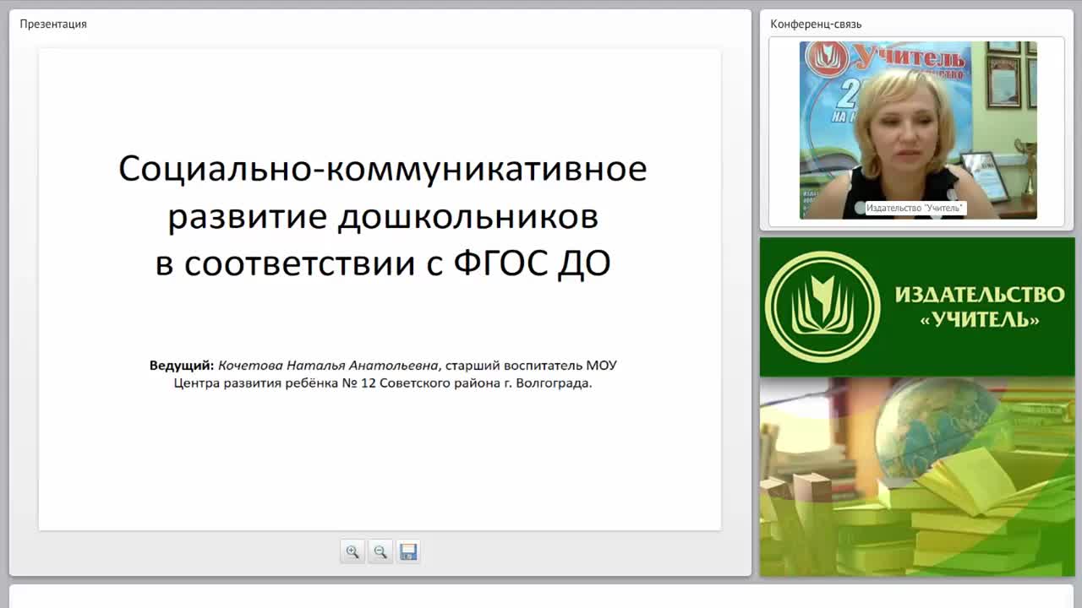Screen dimensions: 1082x608
Task: Zoom in on the presentation slide
Action: coord(352,551)
